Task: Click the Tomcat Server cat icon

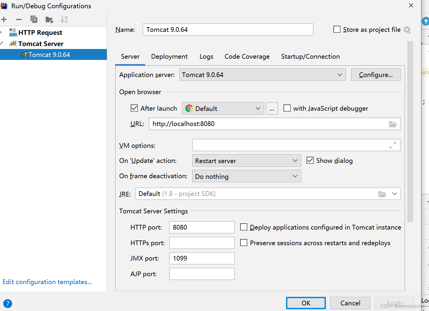Action: 13,44
